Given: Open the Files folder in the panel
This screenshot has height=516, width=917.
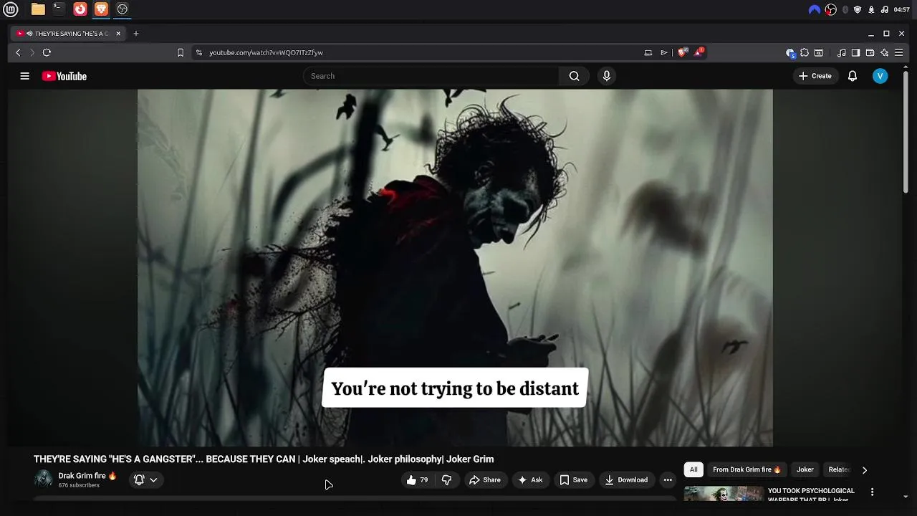Looking at the screenshot, I should 38,9.
